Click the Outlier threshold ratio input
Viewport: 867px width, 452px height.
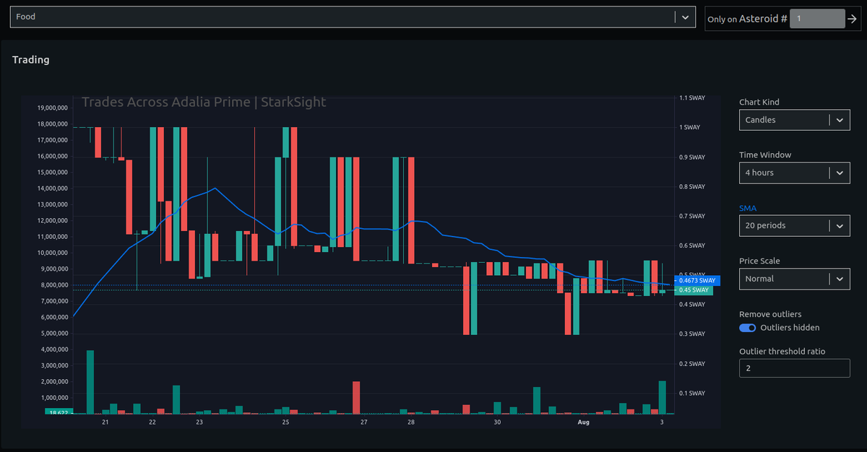coord(795,368)
